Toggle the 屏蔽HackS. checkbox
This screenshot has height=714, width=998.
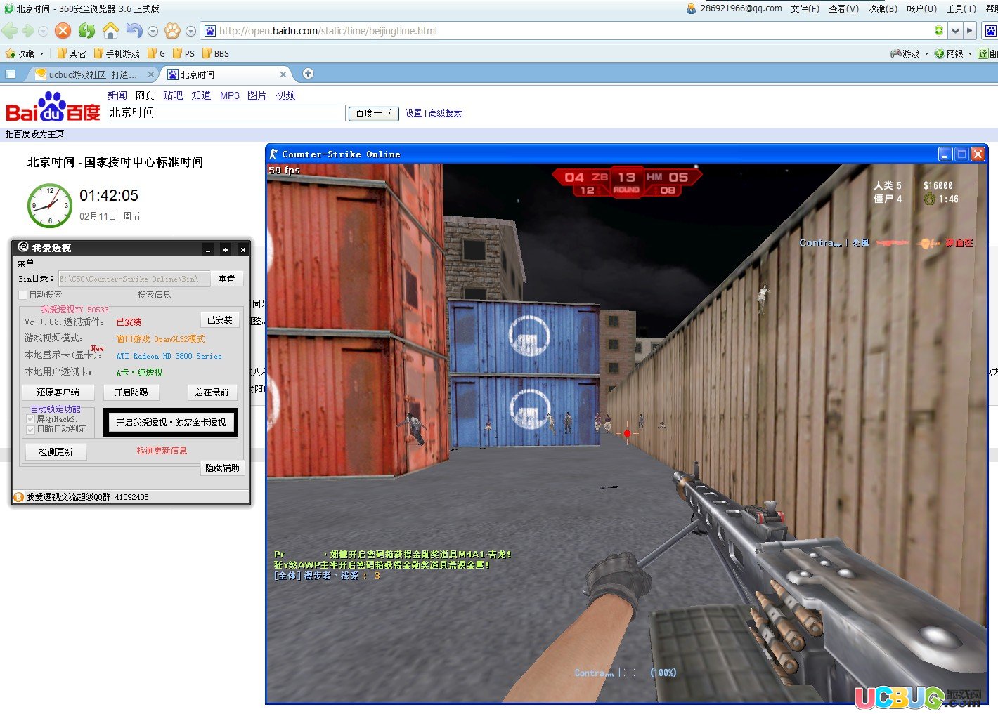(30, 419)
